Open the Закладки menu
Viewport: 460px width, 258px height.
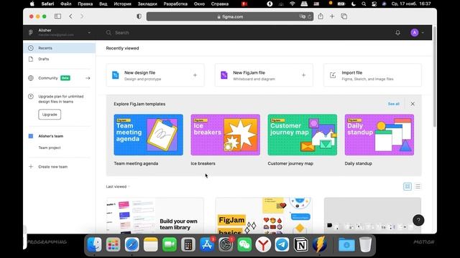(x=147, y=4)
